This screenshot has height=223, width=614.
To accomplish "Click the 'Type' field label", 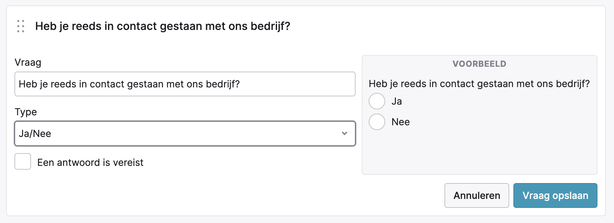I will 26,112.
